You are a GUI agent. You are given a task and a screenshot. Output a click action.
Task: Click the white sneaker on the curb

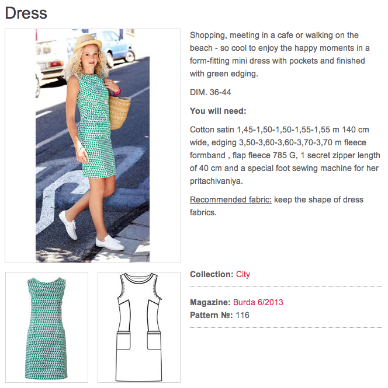coord(110,243)
